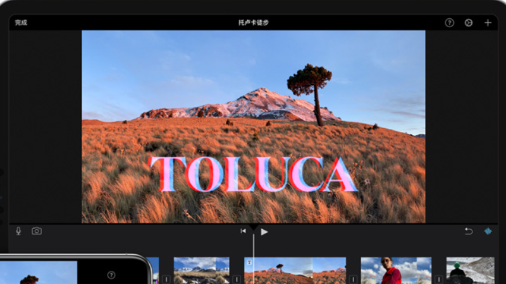Select the tree and mountain timeline clip
The image size is (506, 284).
click(x=295, y=271)
